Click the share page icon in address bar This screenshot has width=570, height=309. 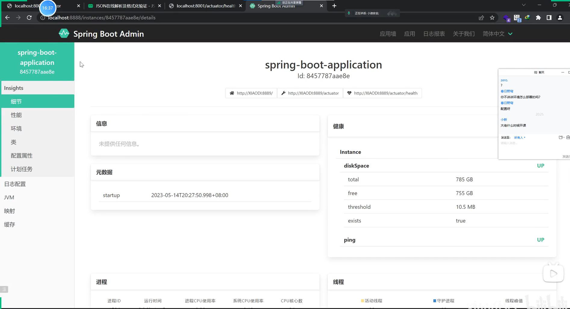[x=481, y=18]
